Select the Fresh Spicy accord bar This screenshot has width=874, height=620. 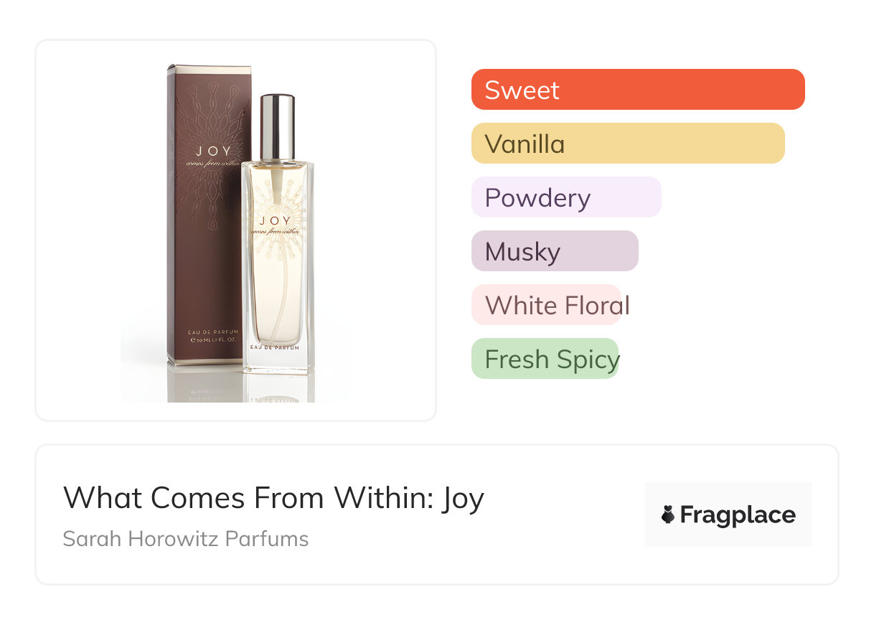tap(545, 359)
